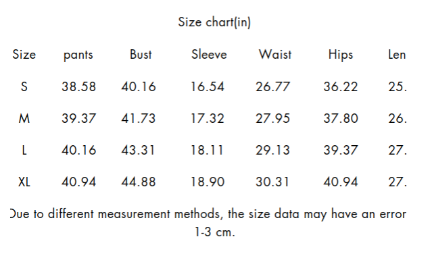Click the L size row label

click(24, 150)
